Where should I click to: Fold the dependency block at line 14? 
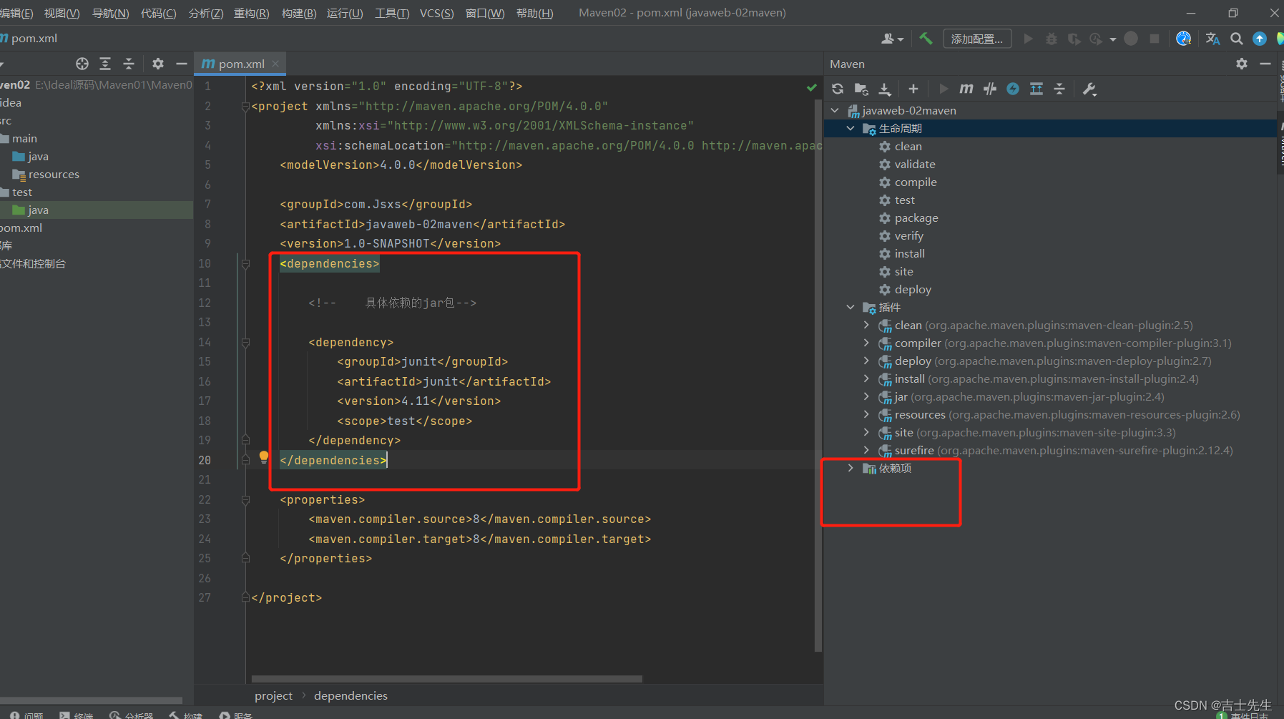[x=245, y=343]
